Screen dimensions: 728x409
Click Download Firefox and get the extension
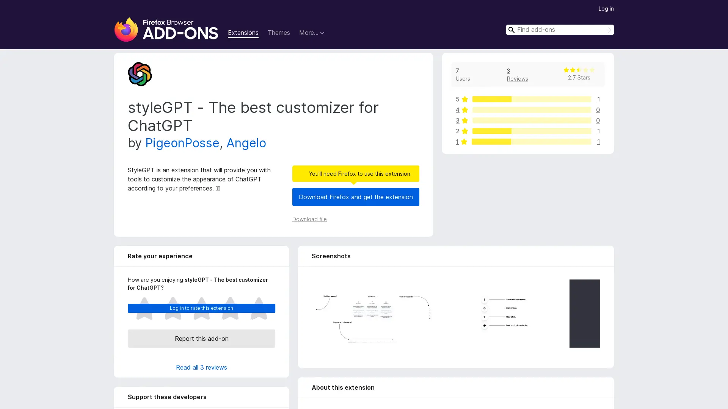(x=355, y=197)
